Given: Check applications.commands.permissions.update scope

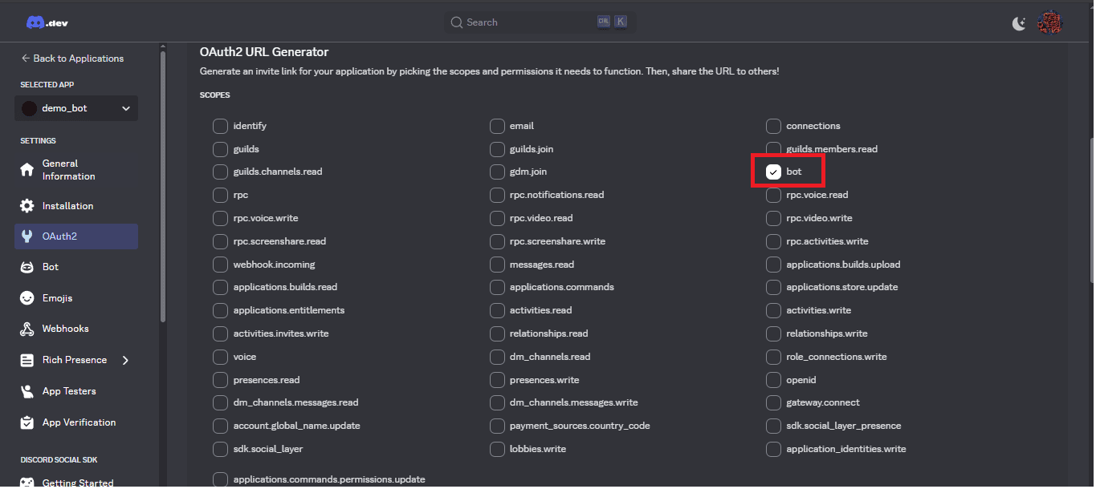Looking at the screenshot, I should [220, 479].
